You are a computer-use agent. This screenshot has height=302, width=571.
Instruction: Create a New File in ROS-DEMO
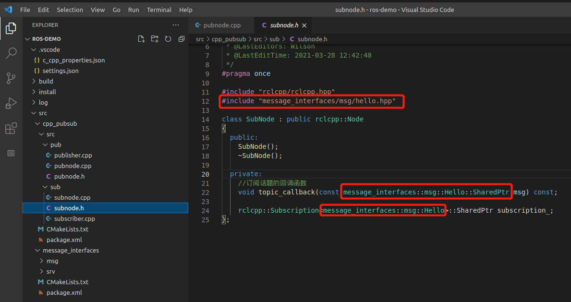(141, 38)
